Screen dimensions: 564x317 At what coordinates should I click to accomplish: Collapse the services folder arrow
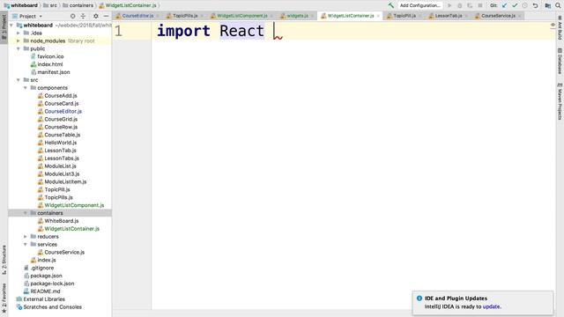click(x=26, y=245)
